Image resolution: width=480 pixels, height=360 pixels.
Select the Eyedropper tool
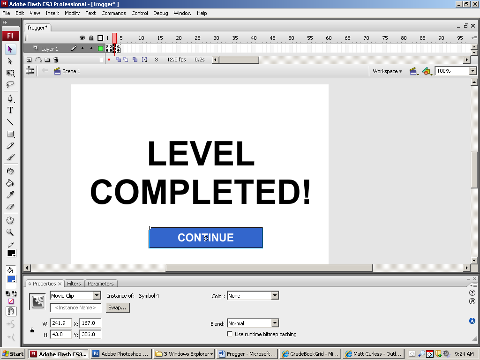tap(10, 195)
